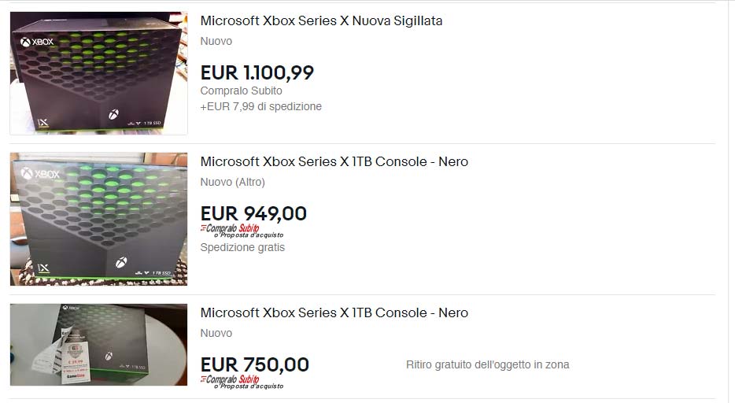735x403 pixels.
Task: Click 'Nuovo' condition in the EUR 750,00 listing
Action: [x=216, y=333]
